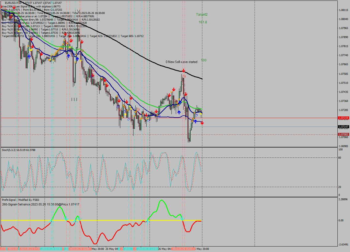The width and height of the screenshot is (350, 252).
Task: Click the 1.08040 value on the price scale
Action: pos(344,19)
